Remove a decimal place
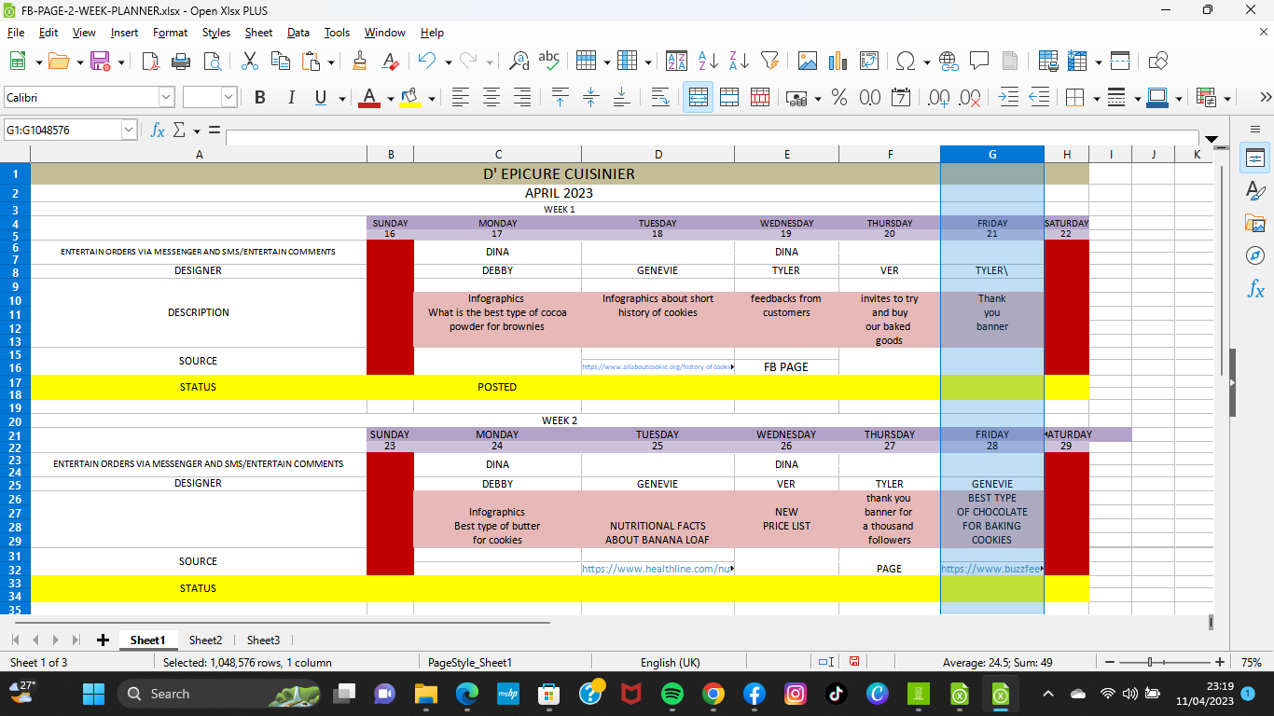 point(970,97)
